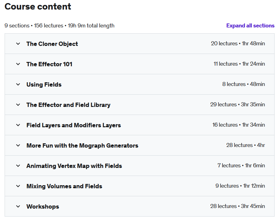Expand The Effector 101 chevron

pos(18,64)
